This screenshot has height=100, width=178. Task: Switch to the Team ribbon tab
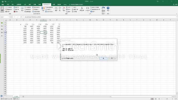click(65, 4)
